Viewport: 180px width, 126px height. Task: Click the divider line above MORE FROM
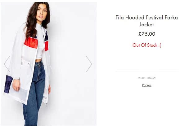coord(147,71)
